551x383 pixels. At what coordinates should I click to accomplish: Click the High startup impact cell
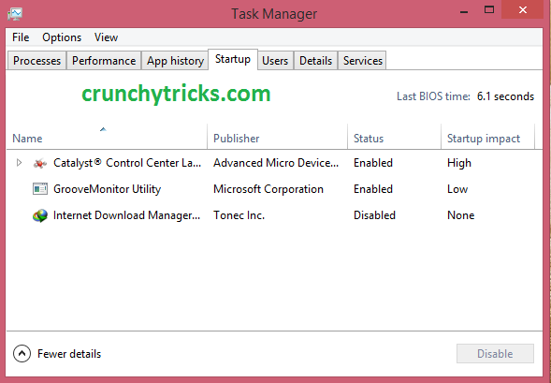(459, 163)
